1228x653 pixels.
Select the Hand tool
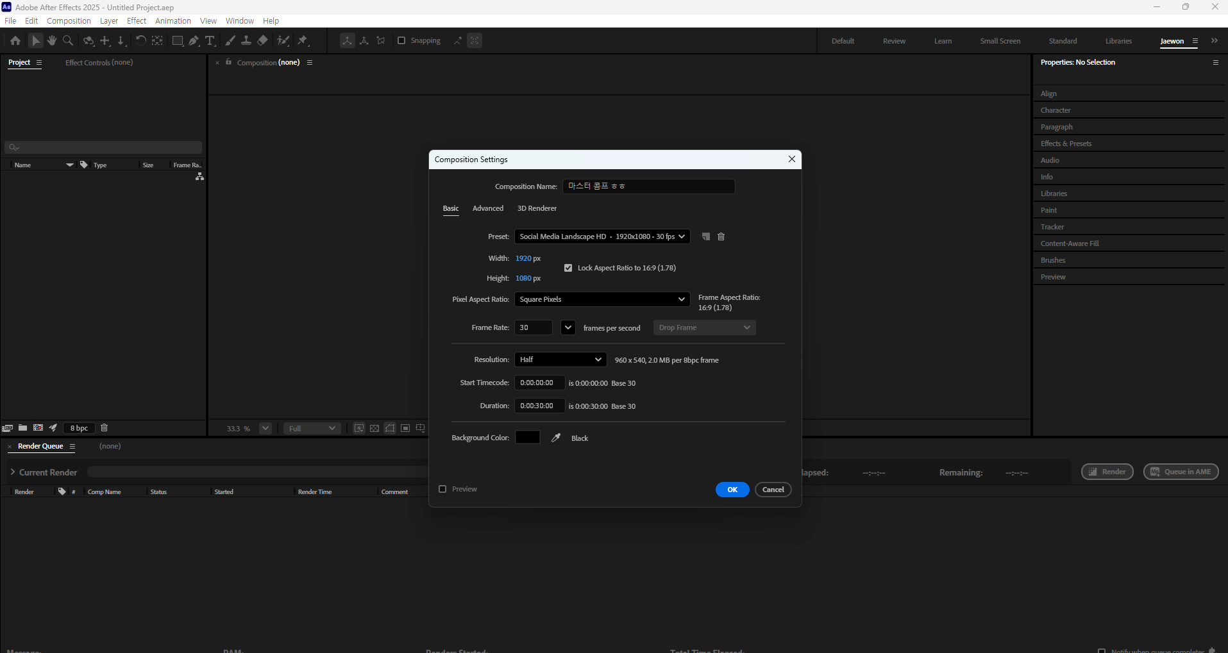pos(52,40)
